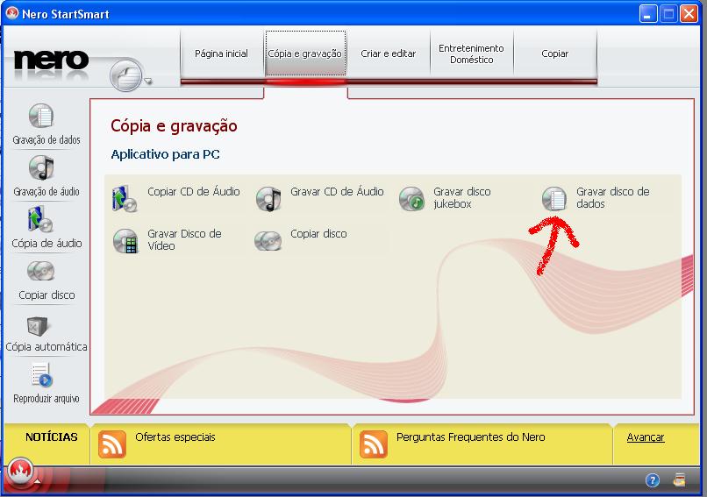Open the Entretenimento Doméstico tab

[x=472, y=53]
